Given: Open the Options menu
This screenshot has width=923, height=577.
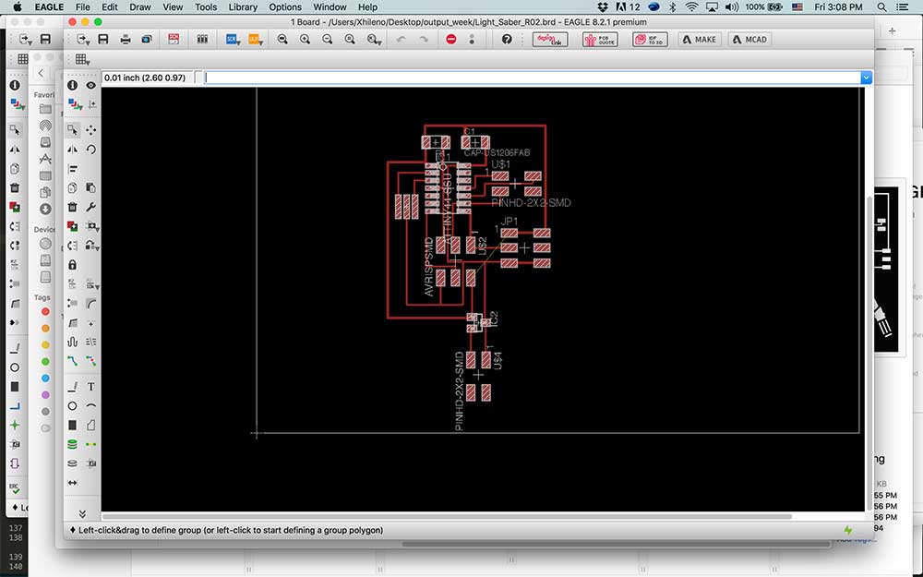Looking at the screenshot, I should [x=285, y=7].
